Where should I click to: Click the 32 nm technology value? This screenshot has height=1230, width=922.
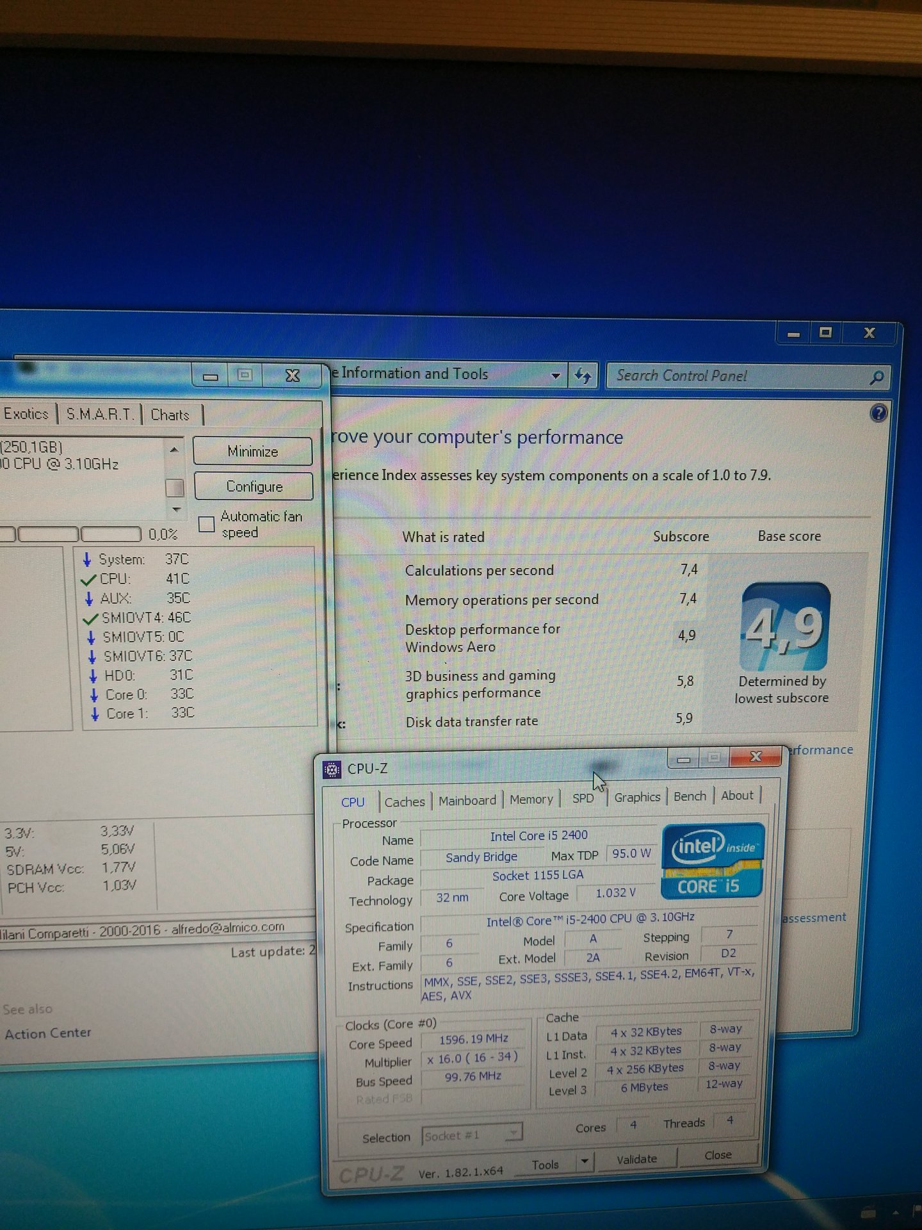pyautogui.click(x=452, y=898)
